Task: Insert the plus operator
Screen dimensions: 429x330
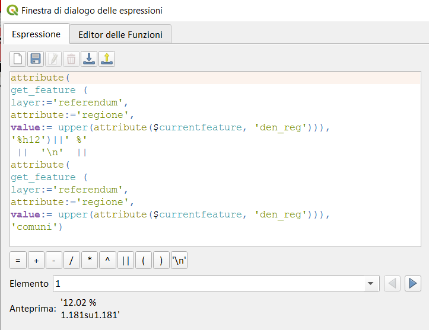Action: [36, 260]
